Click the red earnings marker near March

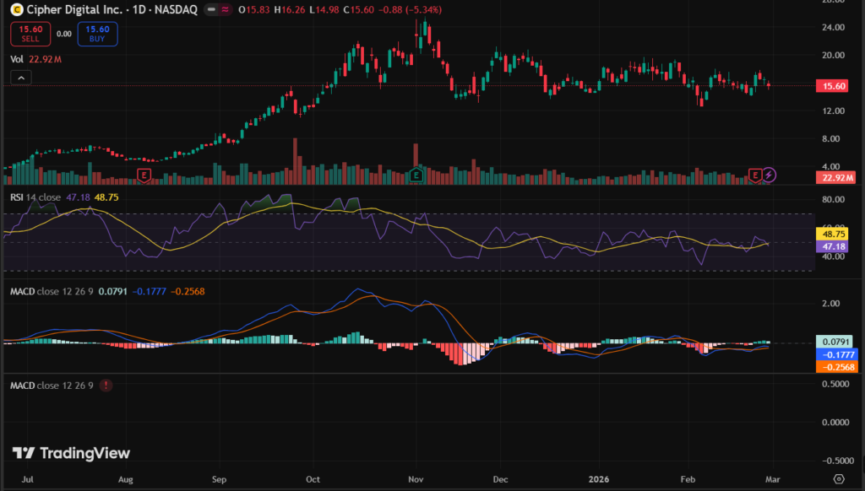click(x=756, y=175)
